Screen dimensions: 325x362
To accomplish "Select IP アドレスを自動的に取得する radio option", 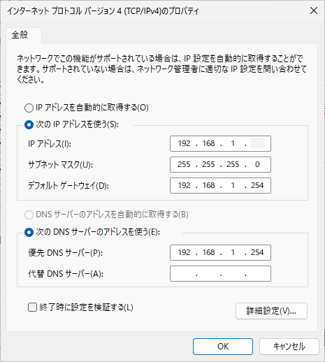I will click(x=29, y=108).
